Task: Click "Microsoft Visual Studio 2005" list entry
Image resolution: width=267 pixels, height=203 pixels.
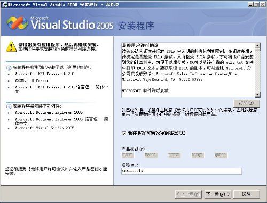Action: click(44, 128)
